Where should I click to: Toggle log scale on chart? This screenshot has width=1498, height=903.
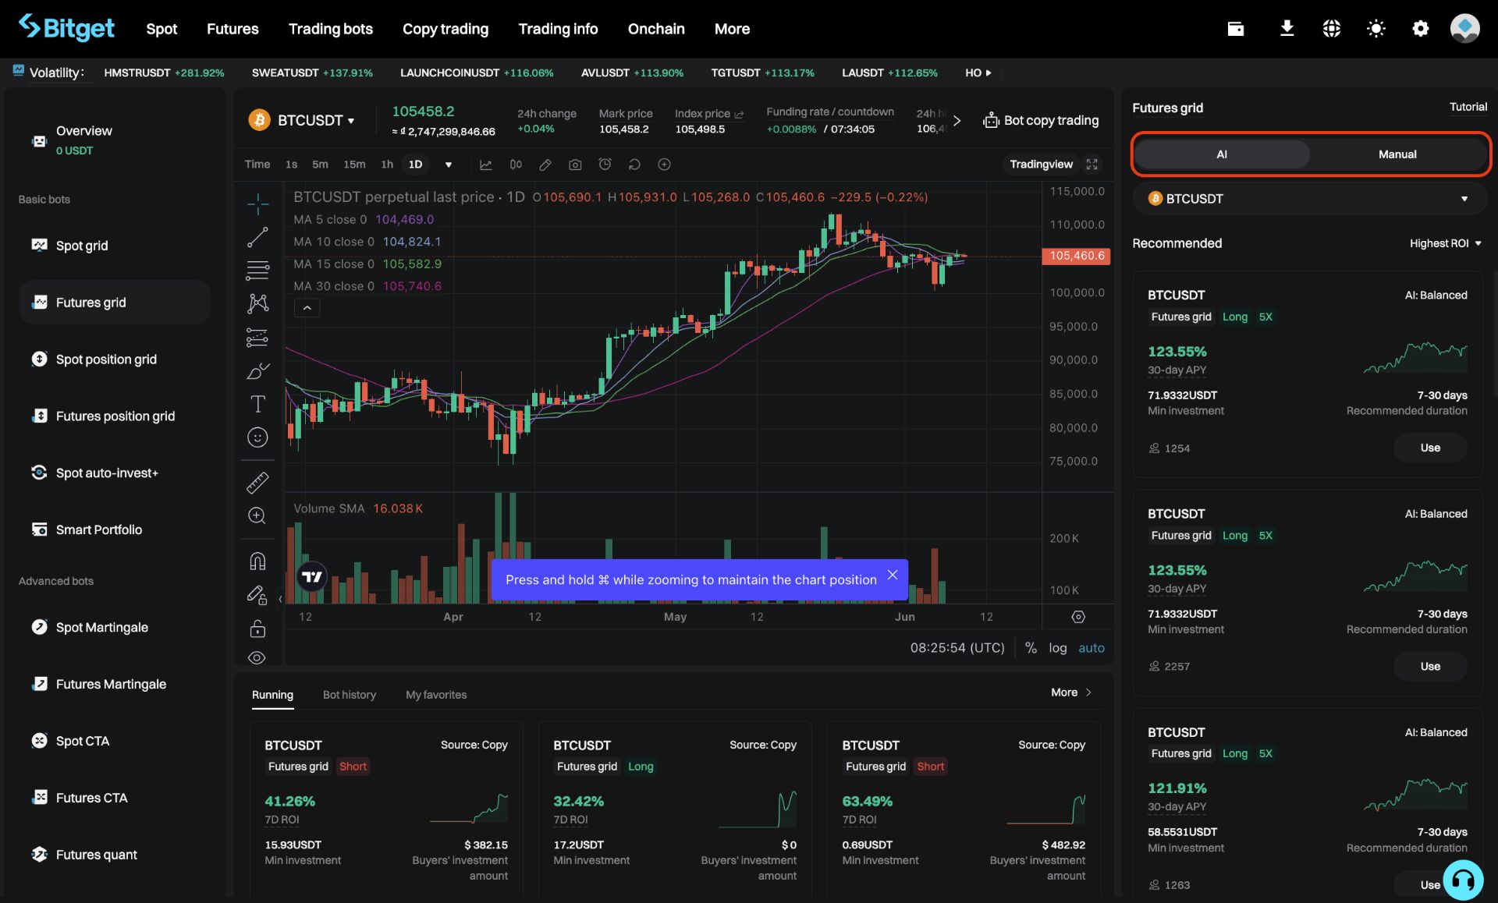(1058, 648)
